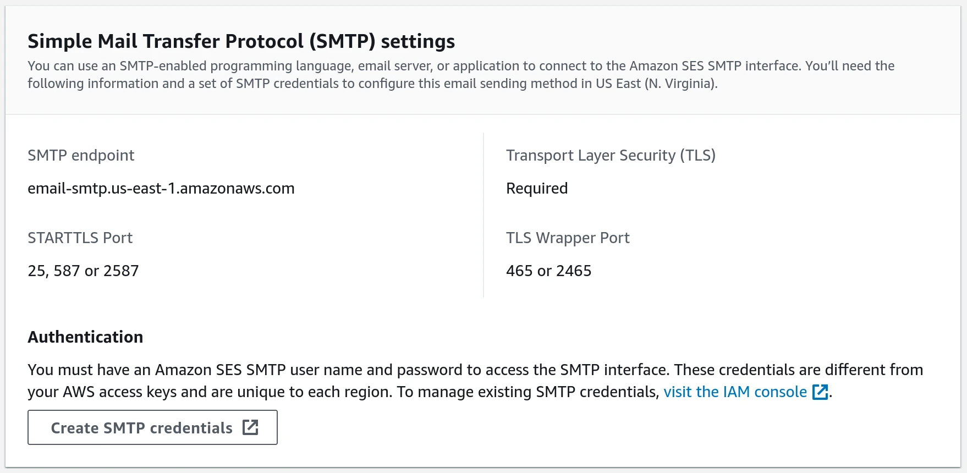Click the TLS Wrapper Port label
Image resolution: width=967 pixels, height=473 pixels.
coord(568,238)
